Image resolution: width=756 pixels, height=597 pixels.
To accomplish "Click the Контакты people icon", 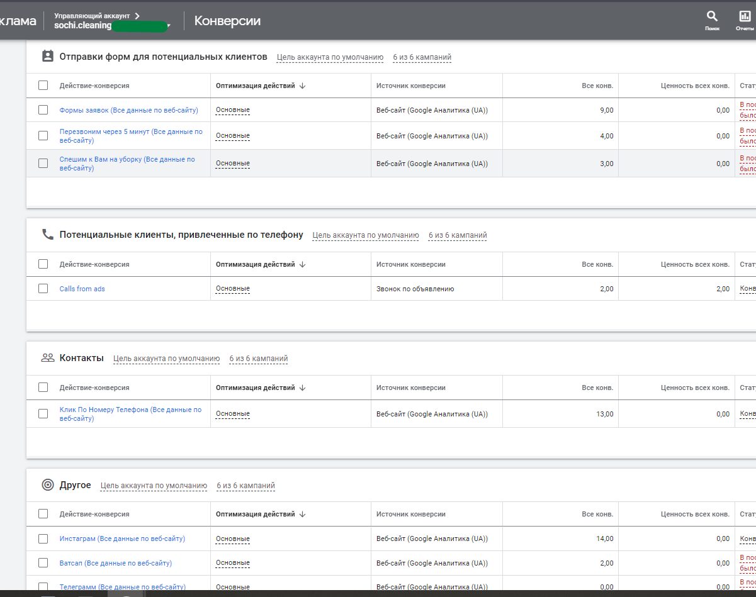I will pyautogui.click(x=48, y=358).
